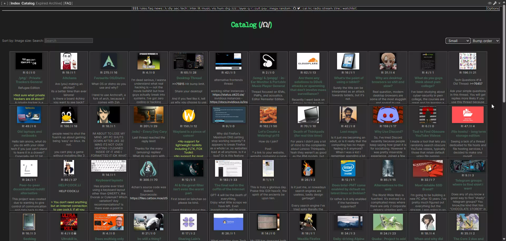506x241 pixels.
Task: Click the Catalog page heading
Action: click(x=251, y=25)
